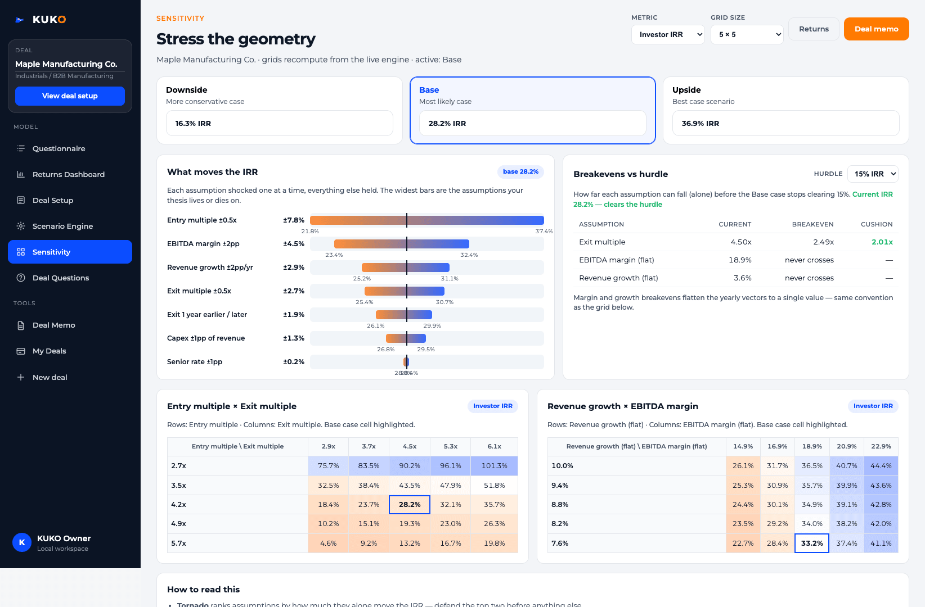Click the 101.3% cell in the grid

tap(494, 466)
